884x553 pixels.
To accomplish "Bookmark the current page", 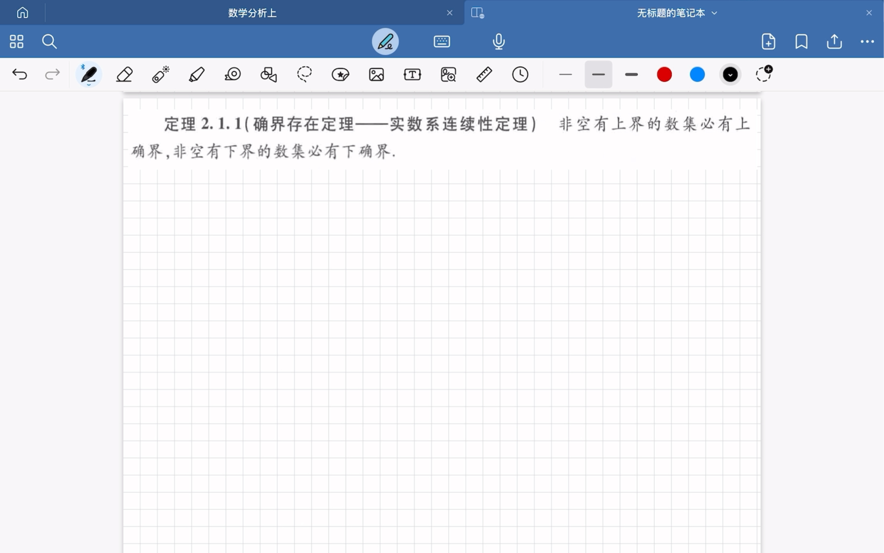I will click(x=801, y=41).
